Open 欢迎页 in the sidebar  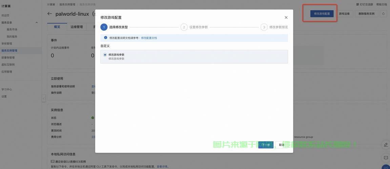(x=5, y=16)
